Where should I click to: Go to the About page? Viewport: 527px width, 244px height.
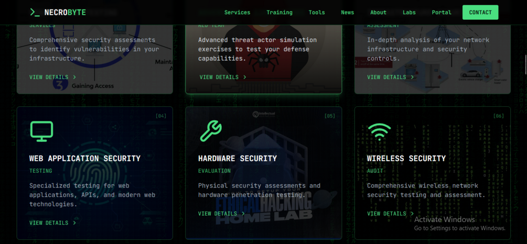coord(379,13)
